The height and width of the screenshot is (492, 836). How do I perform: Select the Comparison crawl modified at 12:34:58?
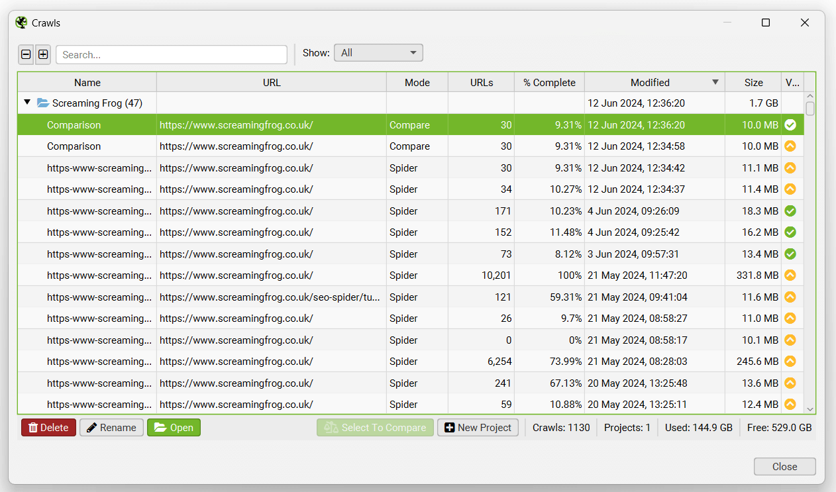265,146
